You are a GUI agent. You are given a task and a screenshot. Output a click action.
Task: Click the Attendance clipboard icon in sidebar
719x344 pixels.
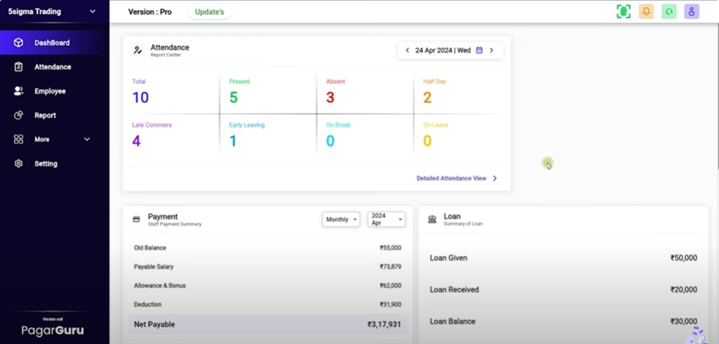point(18,67)
